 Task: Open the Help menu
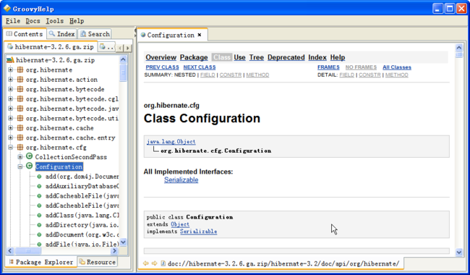pos(77,21)
